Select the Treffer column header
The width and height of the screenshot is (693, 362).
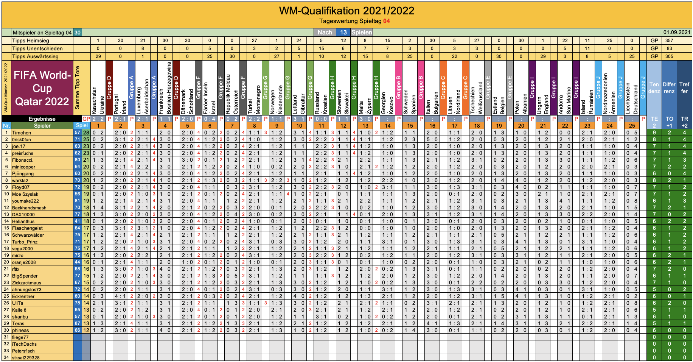(x=684, y=88)
